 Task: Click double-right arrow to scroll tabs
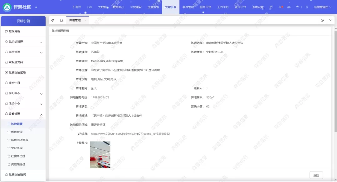322,20
